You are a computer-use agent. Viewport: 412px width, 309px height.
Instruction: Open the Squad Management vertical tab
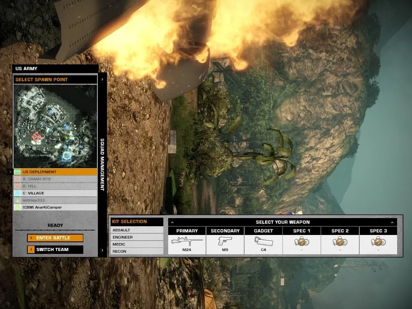[103, 165]
